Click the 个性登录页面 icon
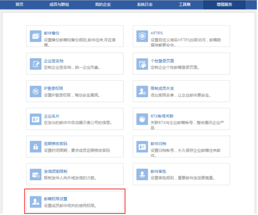 click(142, 64)
